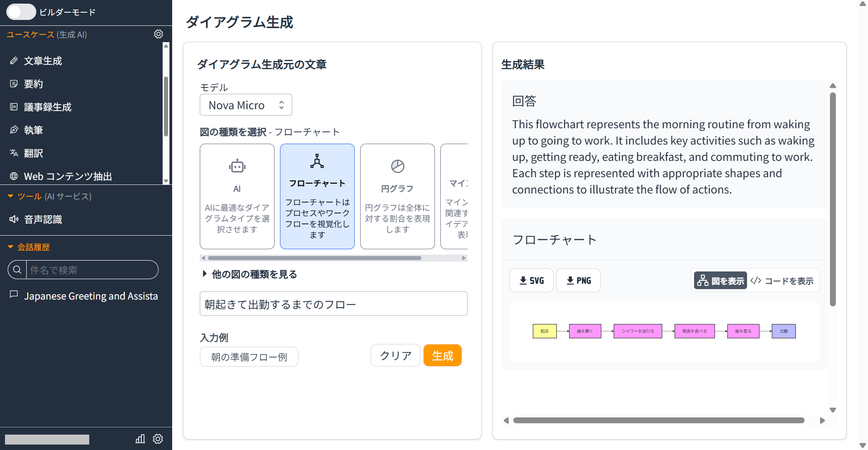This screenshot has width=868, height=450.
Task: Select the AI diagram type card
Action: coord(237,196)
